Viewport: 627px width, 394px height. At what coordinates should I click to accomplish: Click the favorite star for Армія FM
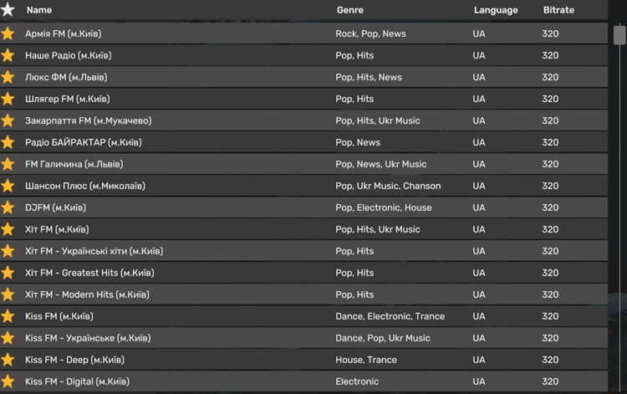[8, 33]
